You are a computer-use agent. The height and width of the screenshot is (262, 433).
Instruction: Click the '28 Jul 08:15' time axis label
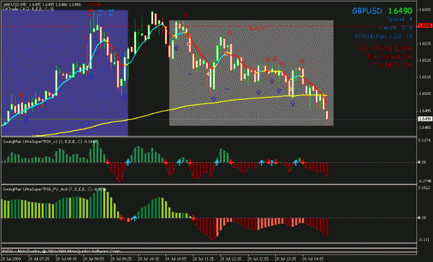[x=67, y=259]
